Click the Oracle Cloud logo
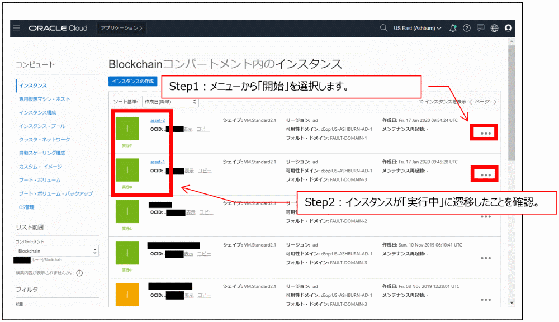The width and height of the screenshot is (559, 322). coord(58,28)
